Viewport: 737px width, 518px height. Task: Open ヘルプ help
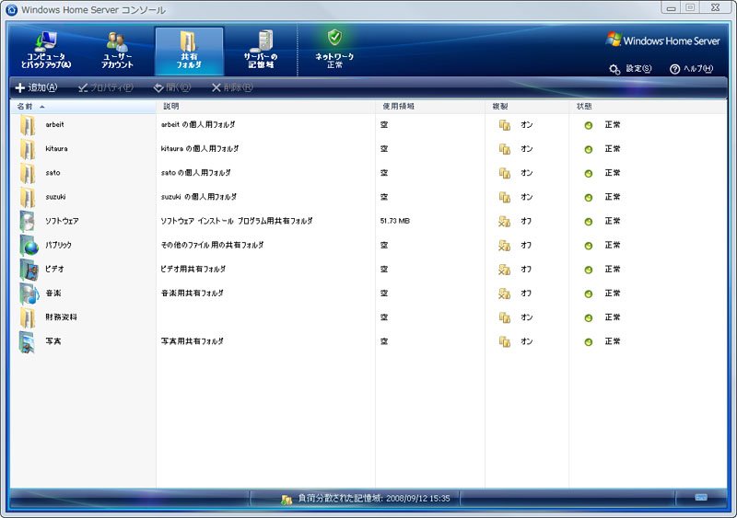(691, 69)
